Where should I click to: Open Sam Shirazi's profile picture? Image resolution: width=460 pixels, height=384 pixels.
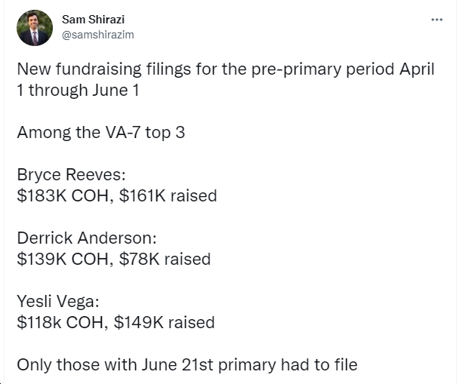[x=35, y=27]
